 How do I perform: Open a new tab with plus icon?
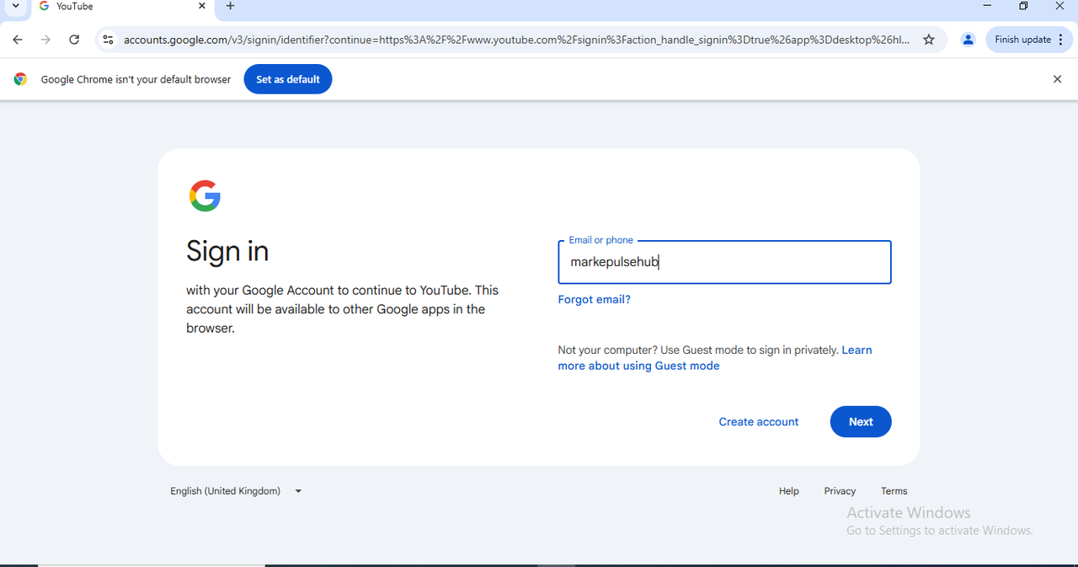tap(230, 6)
